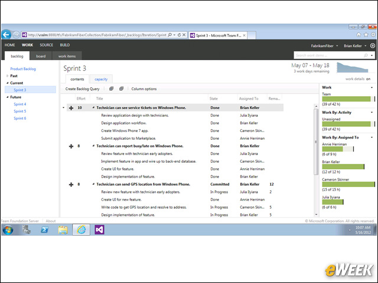The image size is (378, 283).
Task: Launch PowerShell from the taskbar
Action: coord(44,230)
